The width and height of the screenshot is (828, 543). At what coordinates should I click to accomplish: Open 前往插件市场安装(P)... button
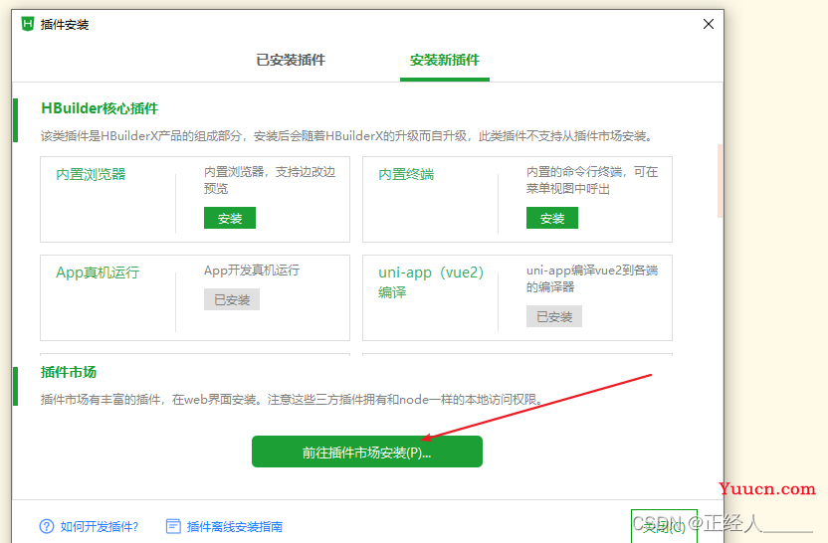tap(367, 452)
